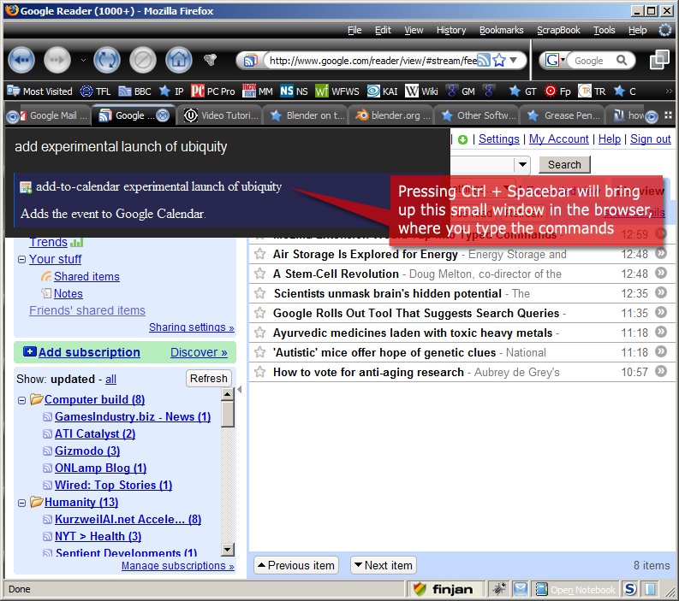679x601 pixels.
Task: Open the KAI bookmark
Action: tap(383, 91)
